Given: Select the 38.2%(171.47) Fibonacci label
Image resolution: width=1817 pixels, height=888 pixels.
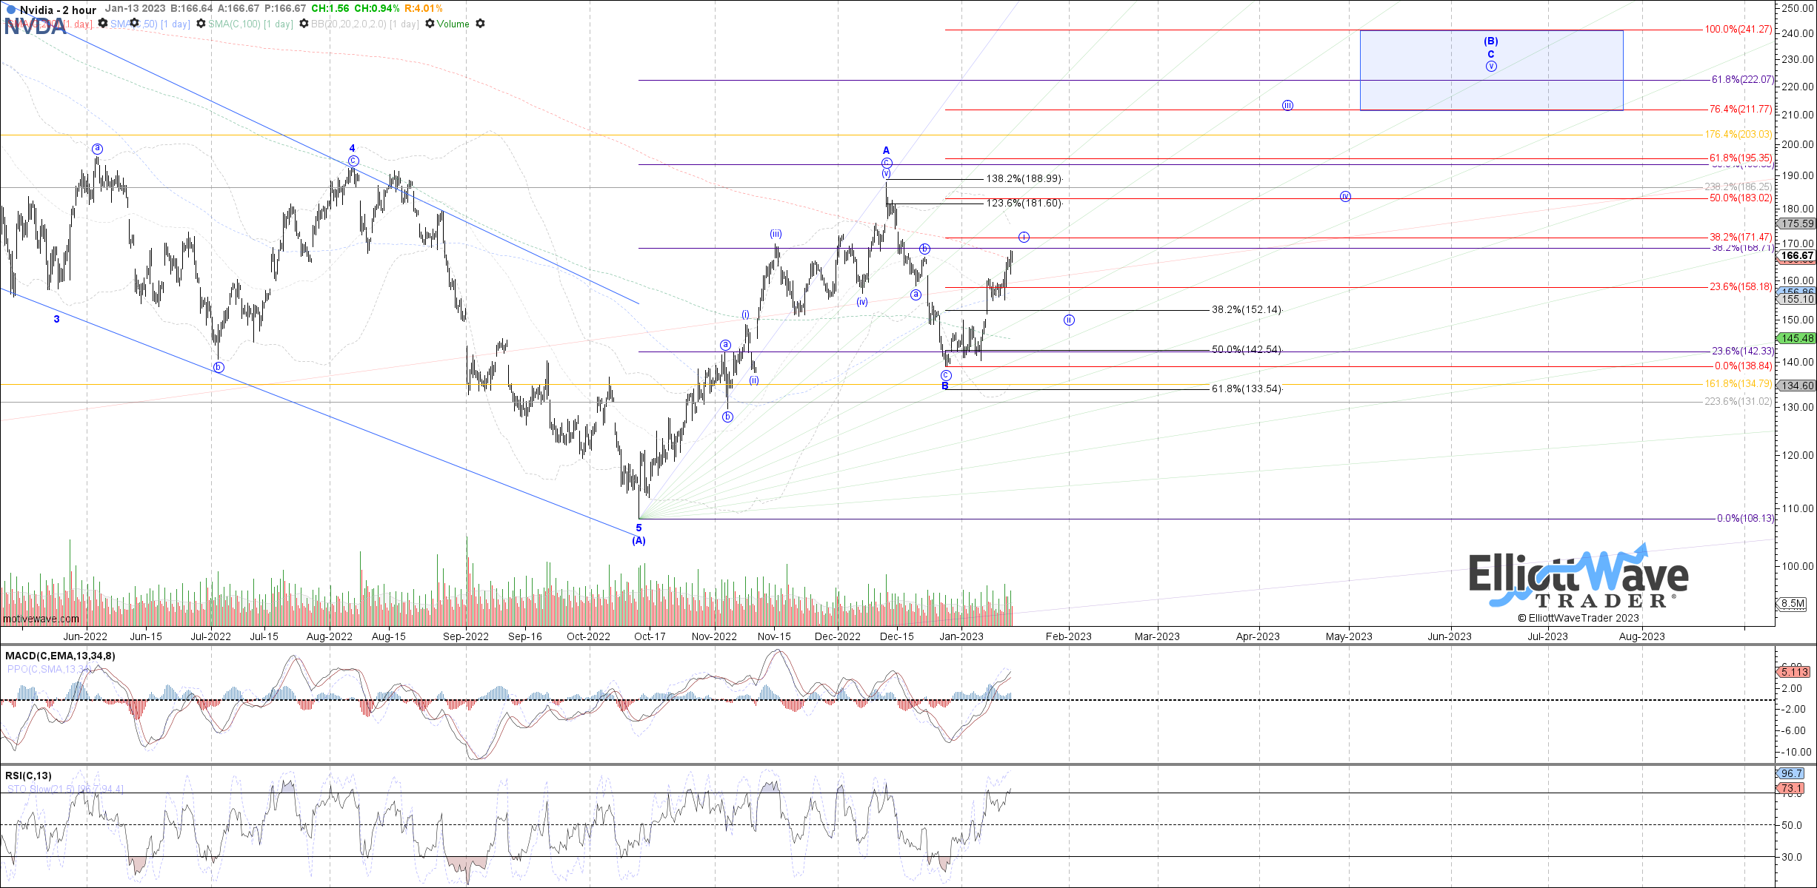Looking at the screenshot, I should [1741, 238].
